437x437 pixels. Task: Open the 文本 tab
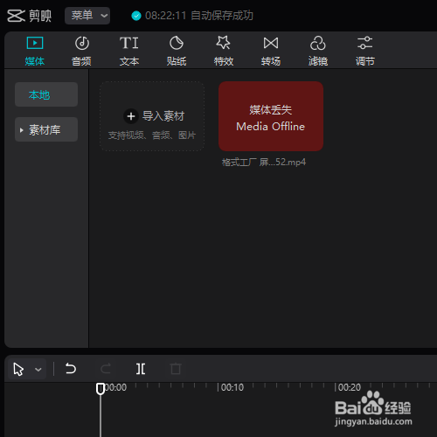[x=129, y=52]
